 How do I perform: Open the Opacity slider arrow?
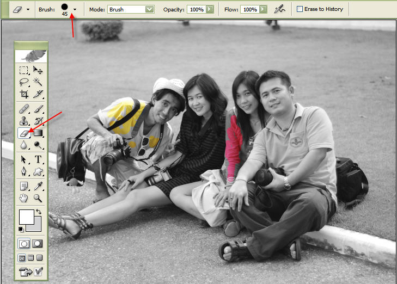[210, 9]
